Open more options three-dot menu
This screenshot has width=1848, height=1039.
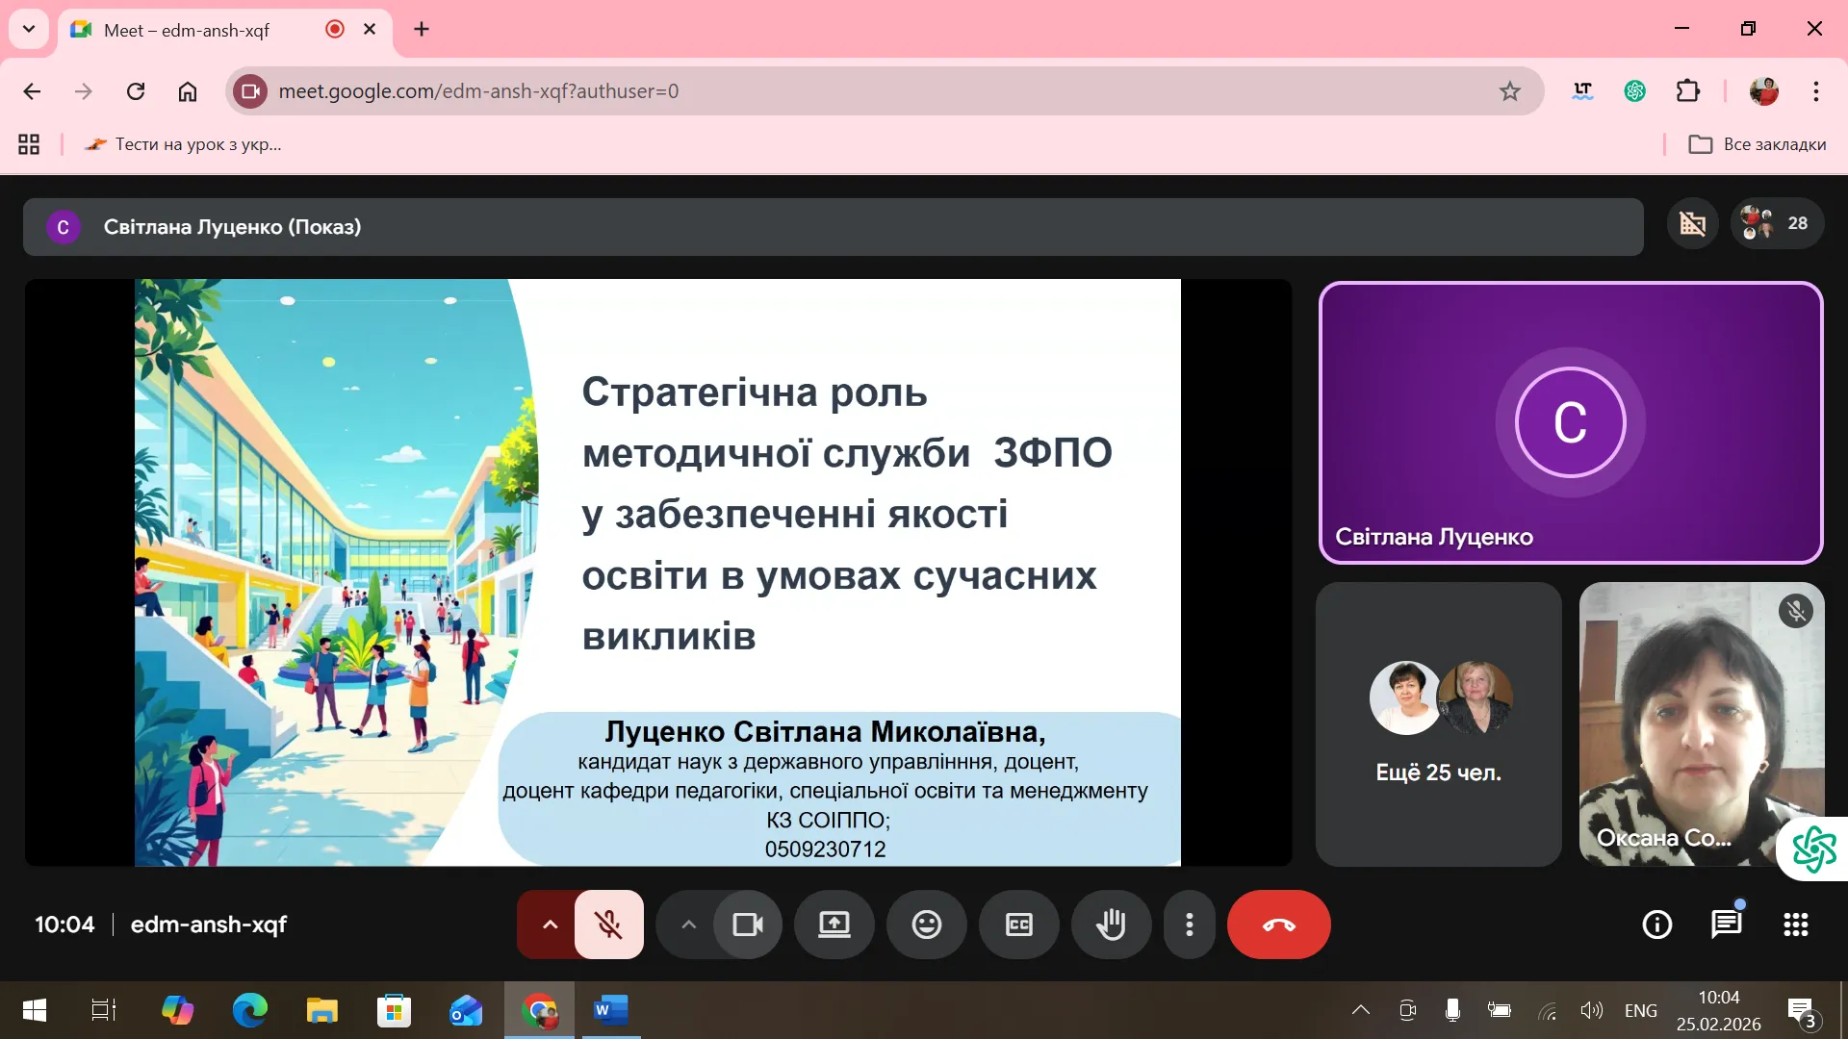coord(1190,925)
